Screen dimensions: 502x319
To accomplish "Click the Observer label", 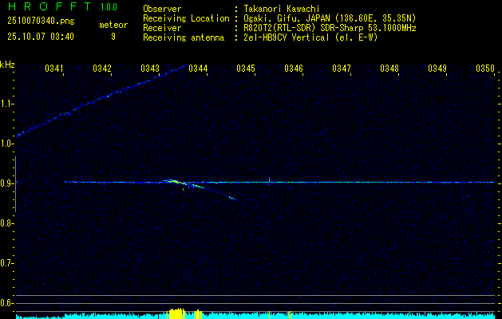I will click(x=162, y=9).
